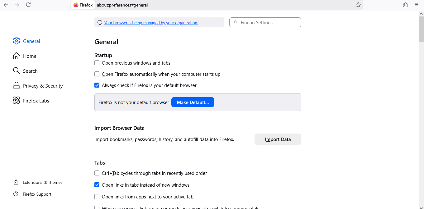This screenshot has height=209, width=424.
Task: Reload the page with the refresh icon
Action: (28, 5)
